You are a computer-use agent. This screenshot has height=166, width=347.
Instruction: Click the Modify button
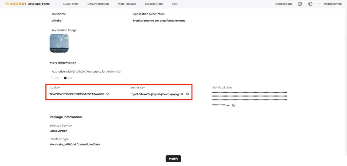pos(173,159)
